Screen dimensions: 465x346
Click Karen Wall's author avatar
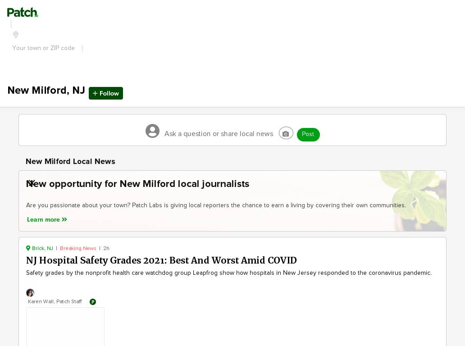[x=30, y=293]
